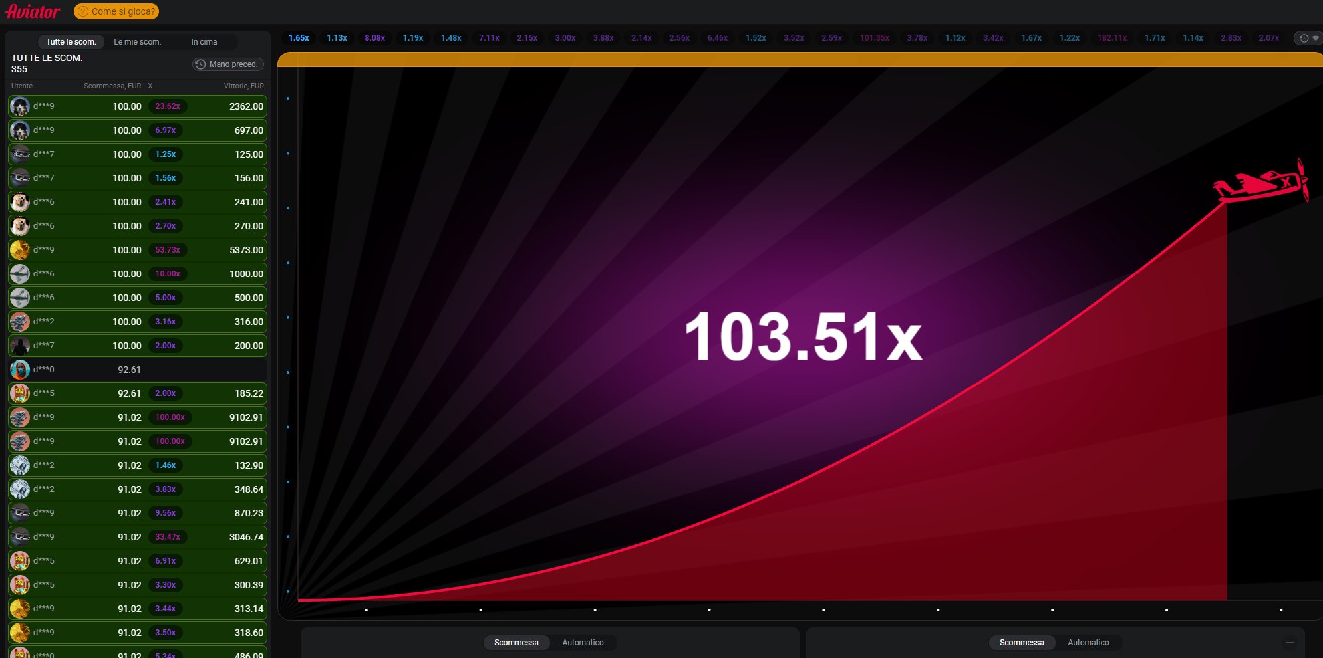The width and height of the screenshot is (1323, 658).
Task: Click the question mark icon beside Come si gioca
Action: [83, 11]
